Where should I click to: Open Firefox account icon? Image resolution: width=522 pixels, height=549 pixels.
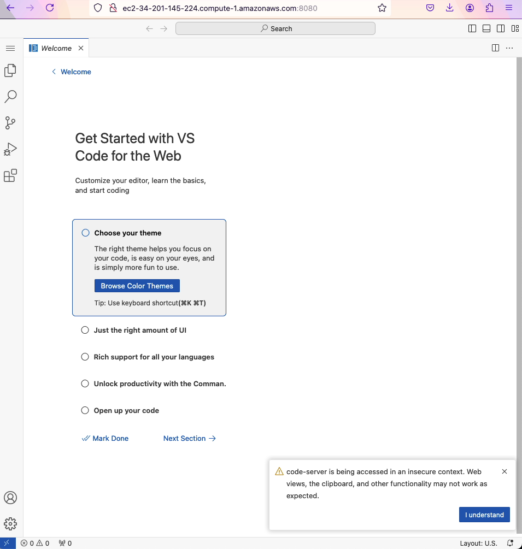point(470,8)
